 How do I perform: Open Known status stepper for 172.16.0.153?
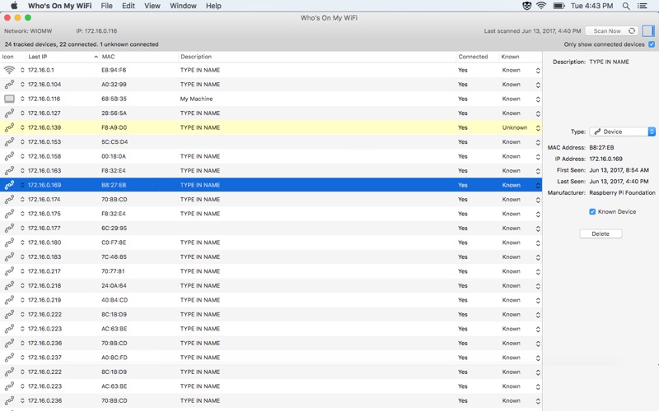(x=538, y=142)
